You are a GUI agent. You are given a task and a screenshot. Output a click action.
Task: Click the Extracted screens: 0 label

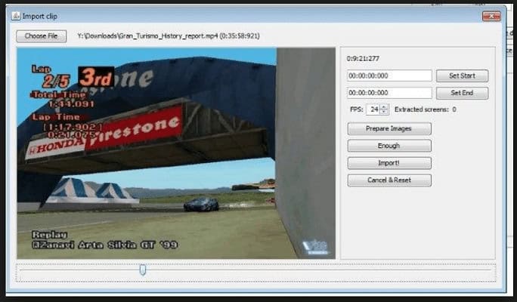pos(426,109)
